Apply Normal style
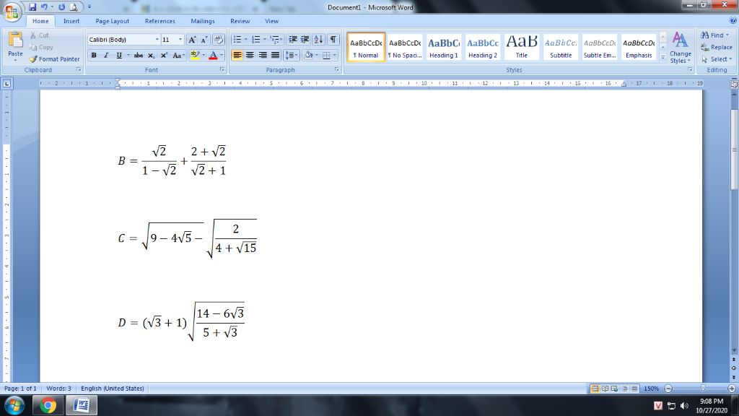739x416 pixels. click(366, 47)
